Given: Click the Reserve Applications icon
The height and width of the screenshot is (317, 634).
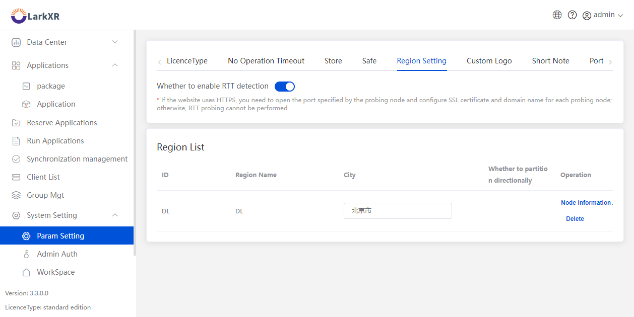Looking at the screenshot, I should pyautogui.click(x=16, y=123).
